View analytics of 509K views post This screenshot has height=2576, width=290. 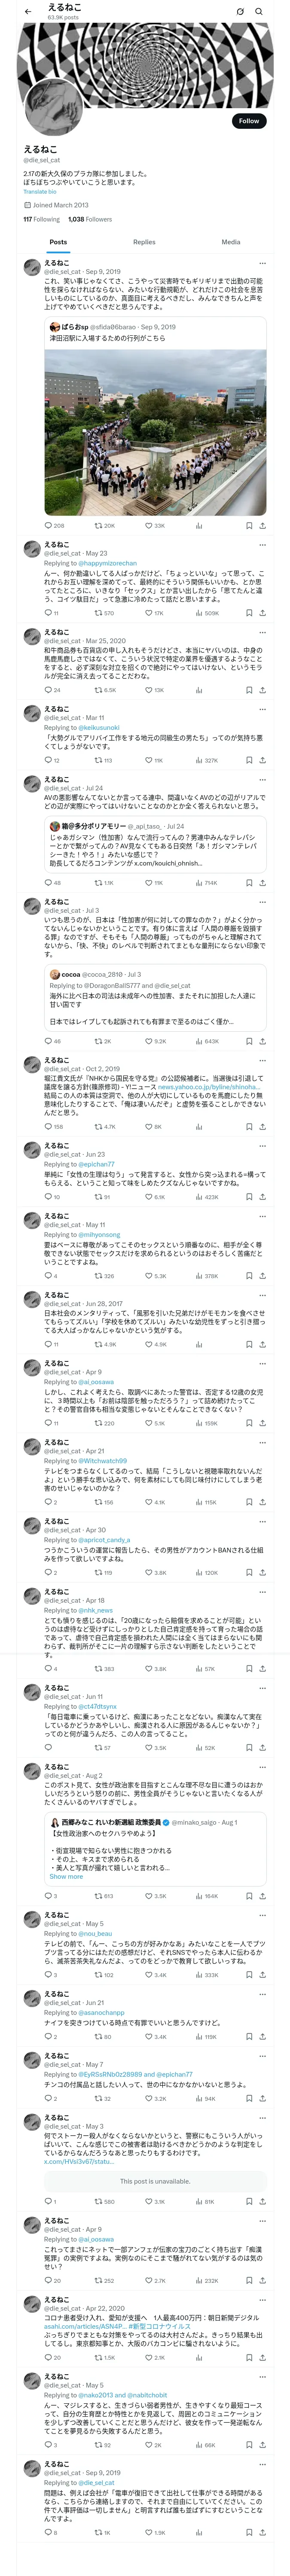(207, 613)
